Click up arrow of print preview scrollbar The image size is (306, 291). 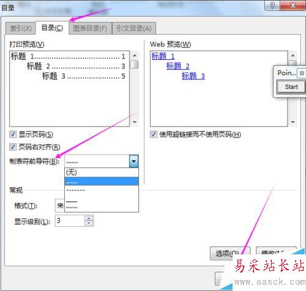pyautogui.click(x=135, y=56)
